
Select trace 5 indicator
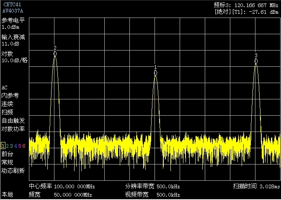click(20, 146)
